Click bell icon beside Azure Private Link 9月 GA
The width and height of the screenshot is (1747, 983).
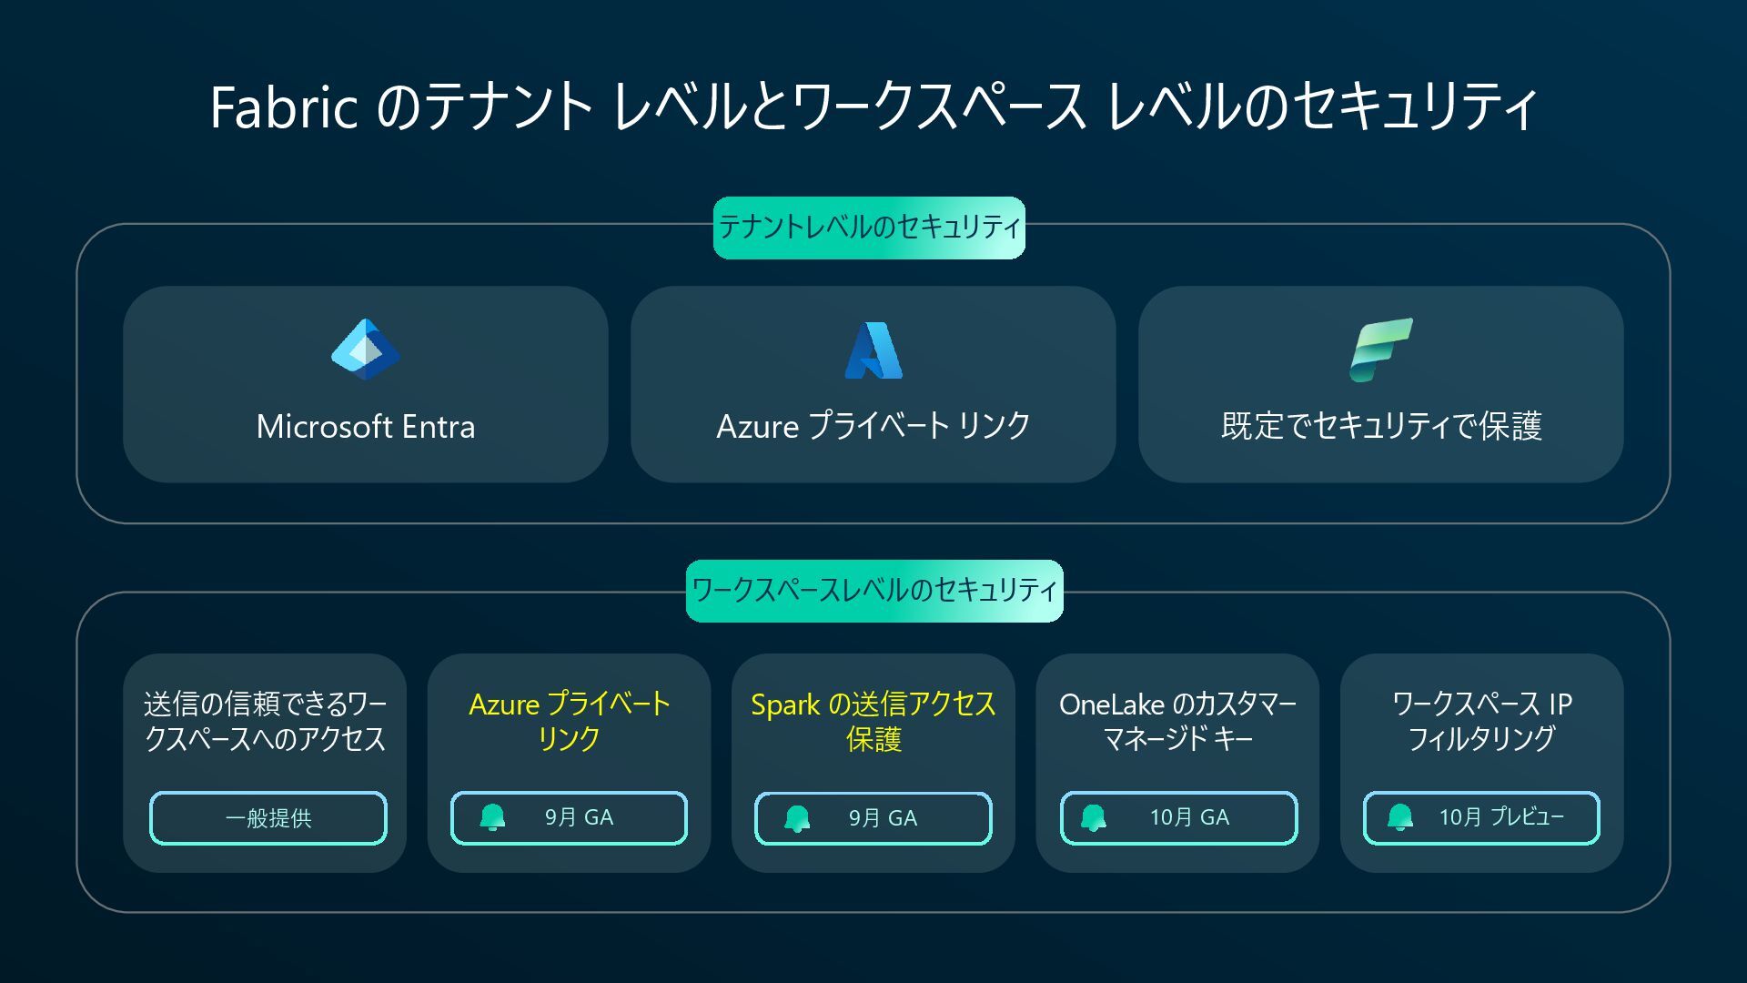(492, 817)
